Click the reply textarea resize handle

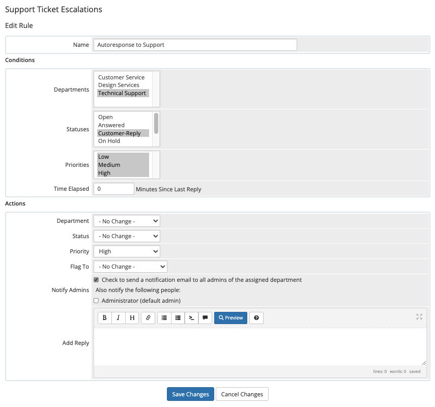coord(424,363)
